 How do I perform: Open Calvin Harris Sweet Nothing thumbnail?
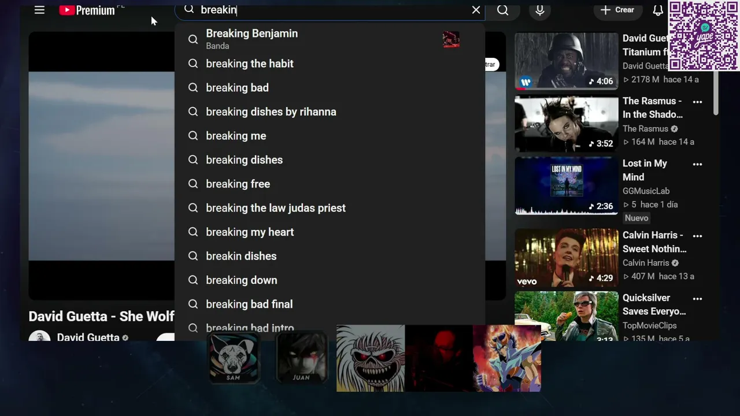[x=566, y=258]
